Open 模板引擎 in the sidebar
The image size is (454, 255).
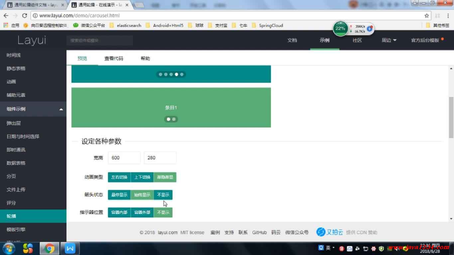click(x=33, y=229)
